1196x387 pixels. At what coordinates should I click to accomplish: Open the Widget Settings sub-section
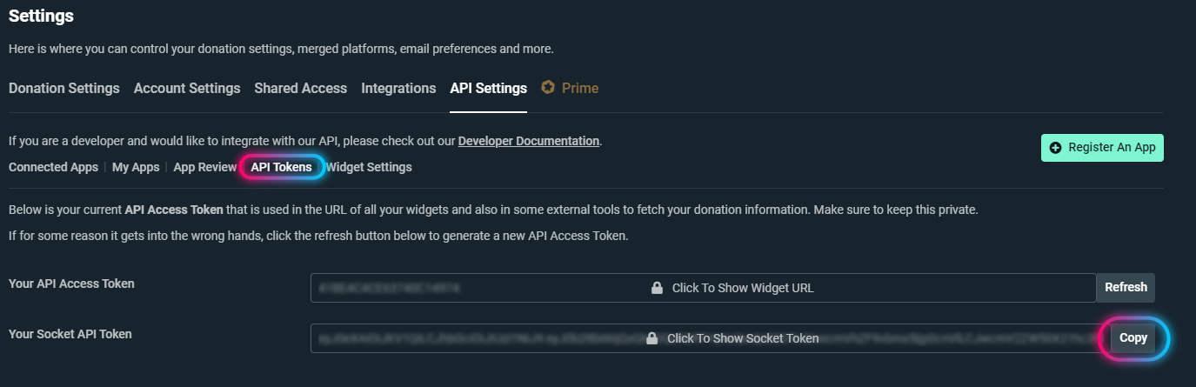point(369,167)
